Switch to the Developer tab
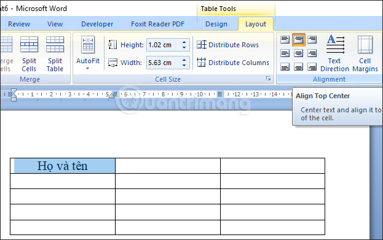 (x=97, y=24)
